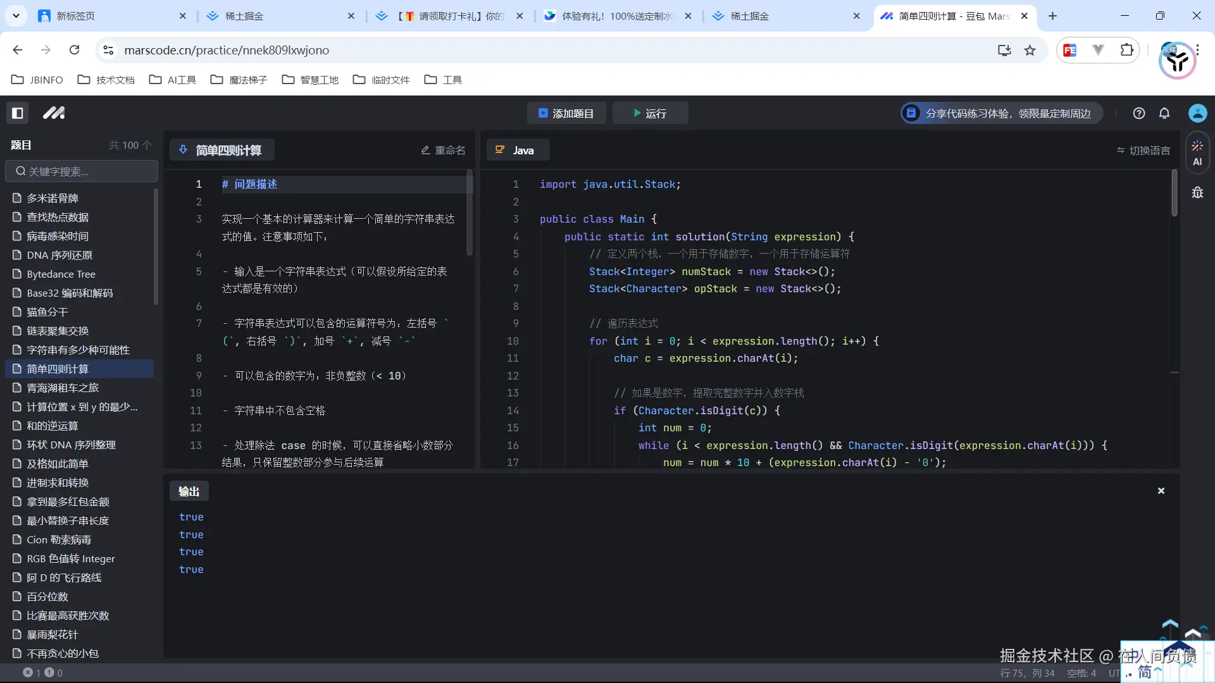
Task: Click the bookmark star in the address bar
Action: 1030,50
